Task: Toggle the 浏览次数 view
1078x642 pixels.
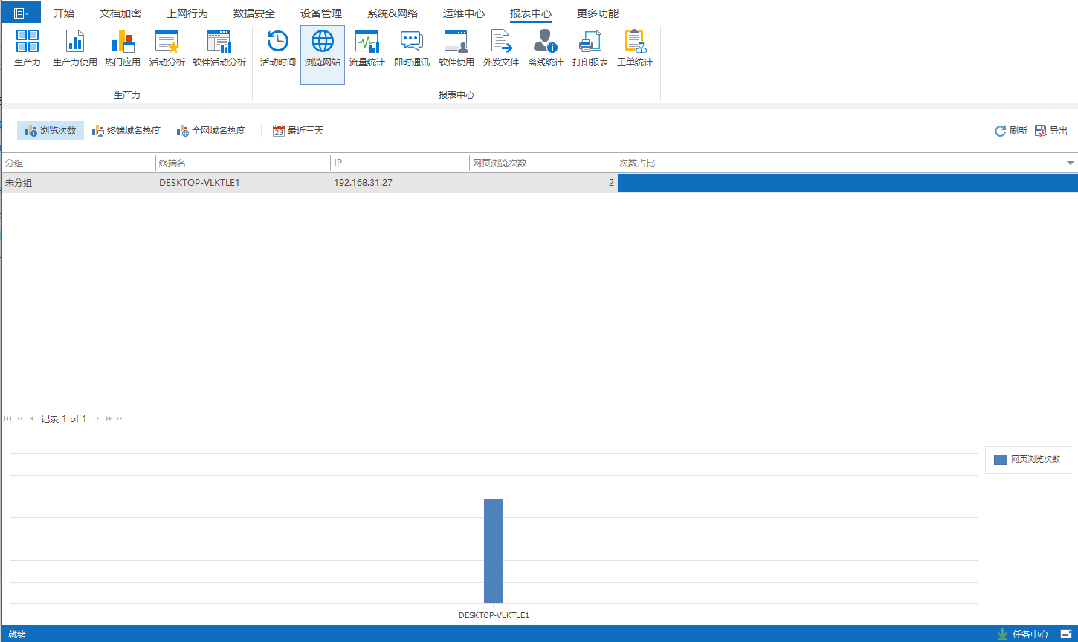Action: tap(51, 131)
